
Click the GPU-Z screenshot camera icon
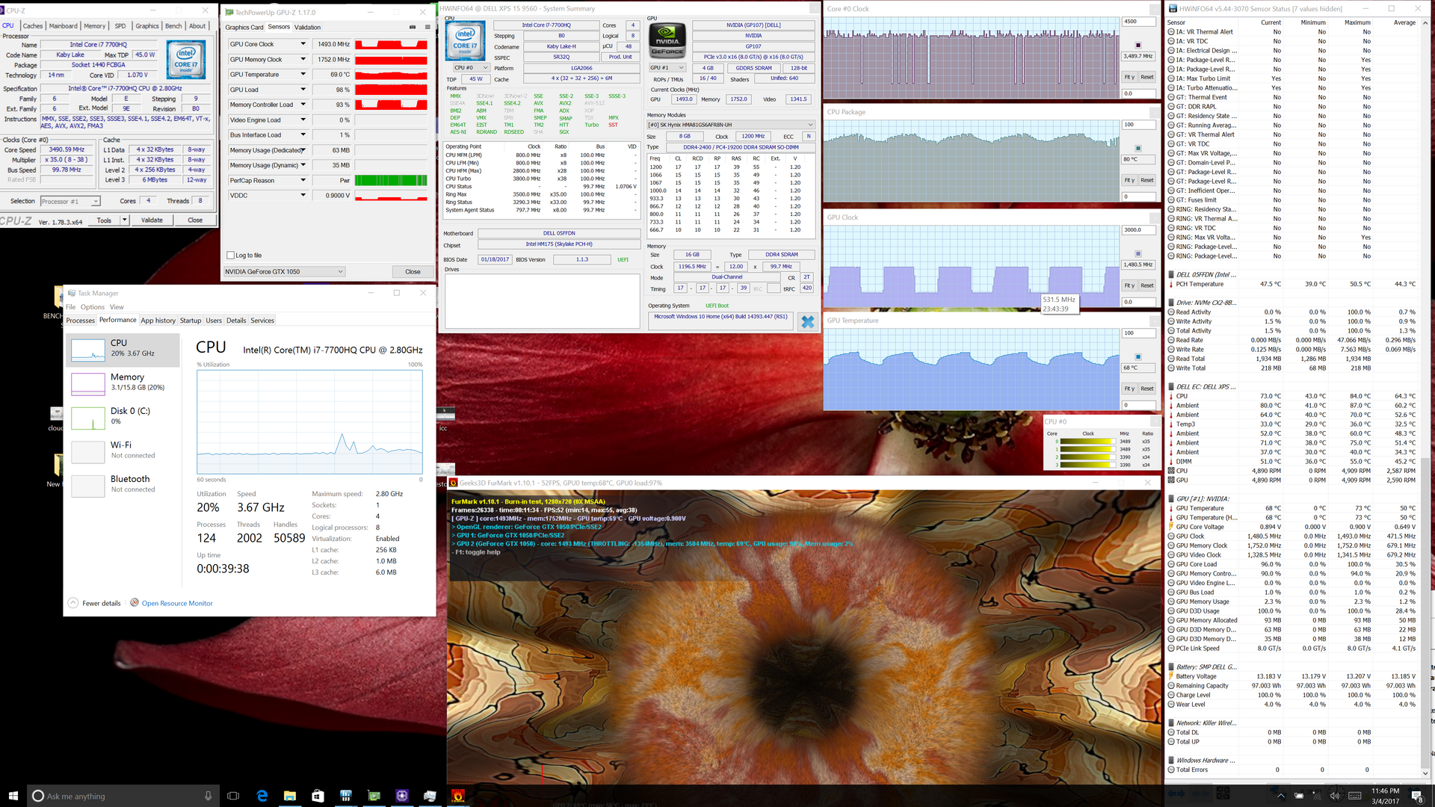coord(413,27)
